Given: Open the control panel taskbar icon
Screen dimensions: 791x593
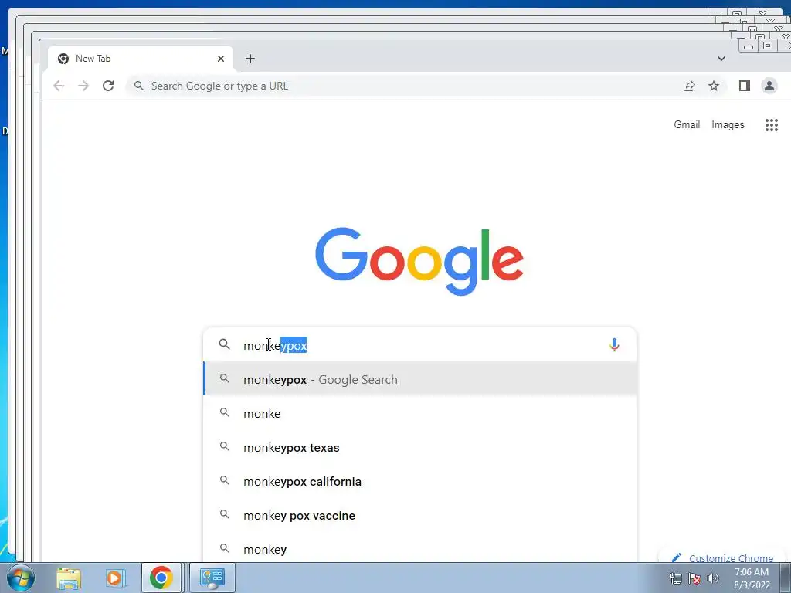Looking at the screenshot, I should [x=212, y=578].
